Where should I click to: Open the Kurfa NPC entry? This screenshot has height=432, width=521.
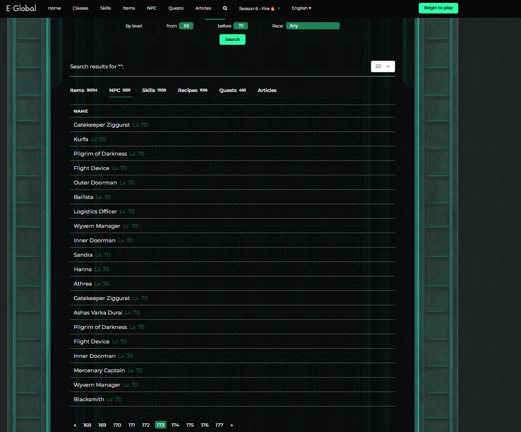point(81,139)
